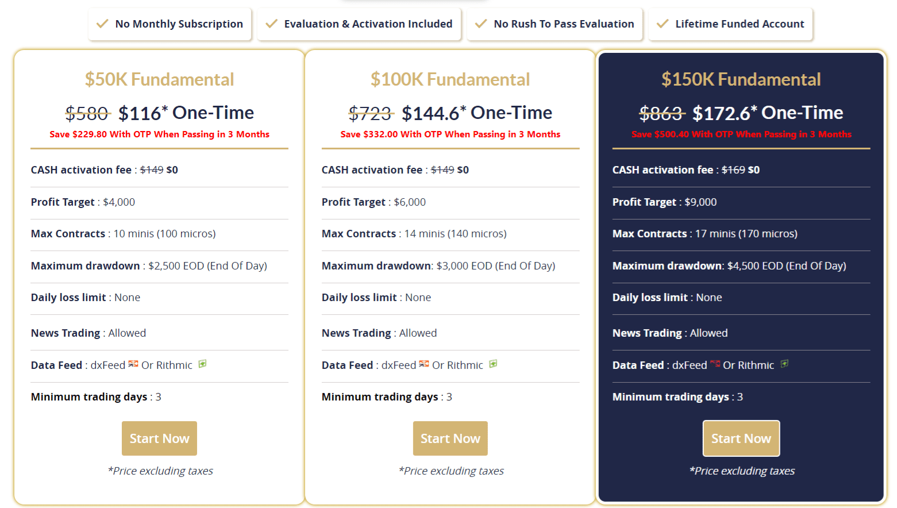Viewport: 897px width, 508px height.
Task: Click the checkmark beside Lifetime Funded Account
Action: pyautogui.click(x=663, y=24)
